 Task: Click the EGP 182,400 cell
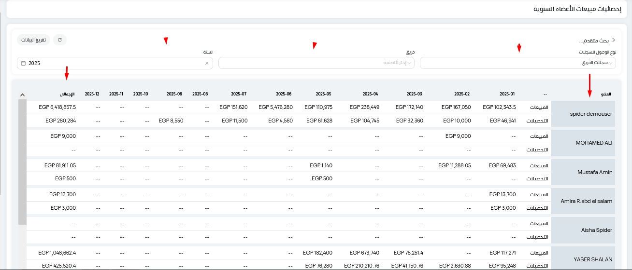(317, 252)
